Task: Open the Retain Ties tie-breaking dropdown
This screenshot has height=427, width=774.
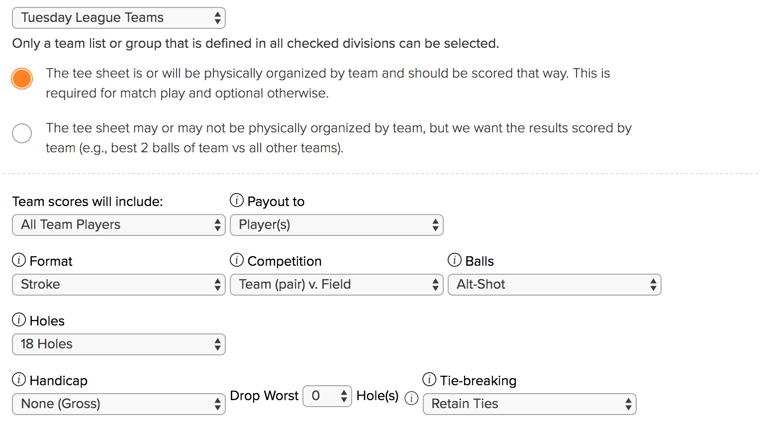Action: coord(530,404)
